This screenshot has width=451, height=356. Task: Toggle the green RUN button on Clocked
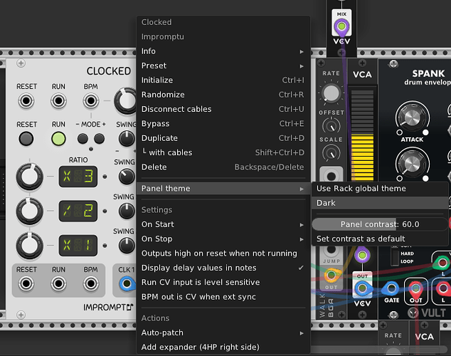point(58,139)
